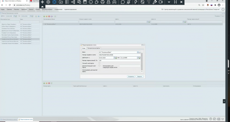Screen dimensions: 230x122
Task: Open the 'Приказы' menu
Action: (9, 9)
